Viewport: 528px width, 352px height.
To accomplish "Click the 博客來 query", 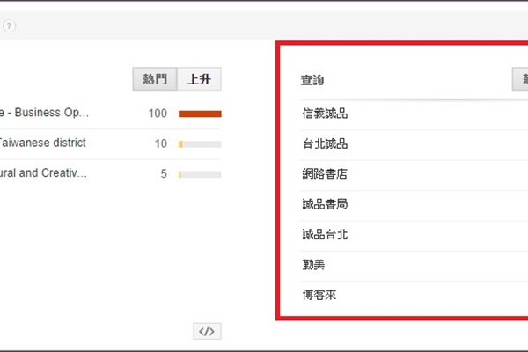I will (x=319, y=295).
